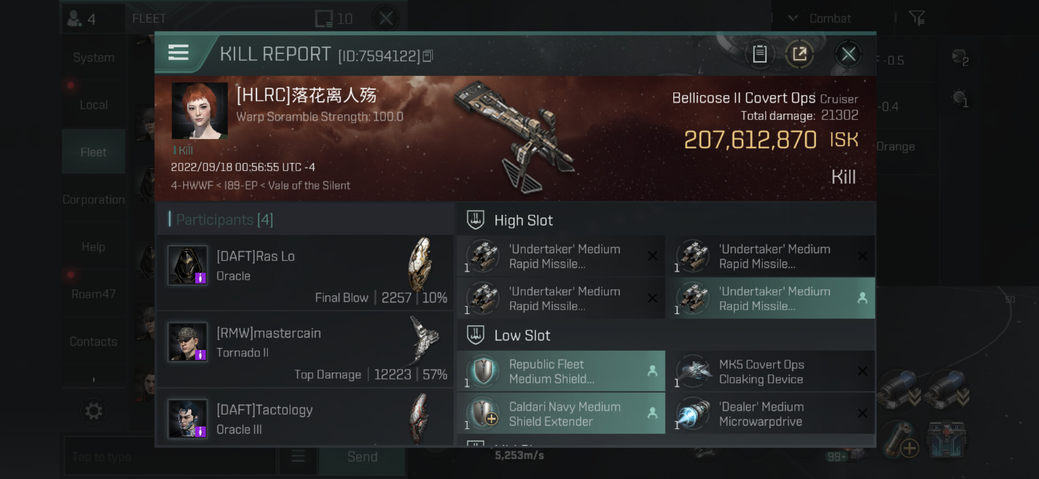This screenshot has height=479, width=1039.
Task: Click the victim's character portrait
Action: (x=200, y=111)
